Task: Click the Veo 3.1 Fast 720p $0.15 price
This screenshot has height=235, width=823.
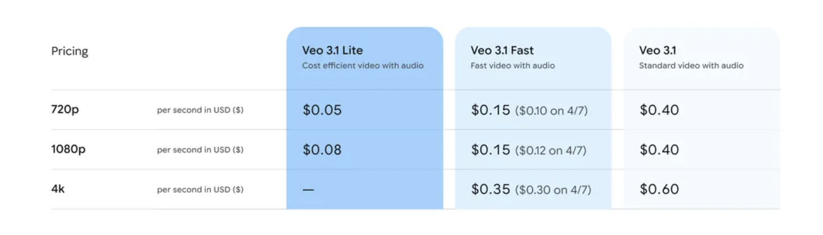Action: coord(491,110)
